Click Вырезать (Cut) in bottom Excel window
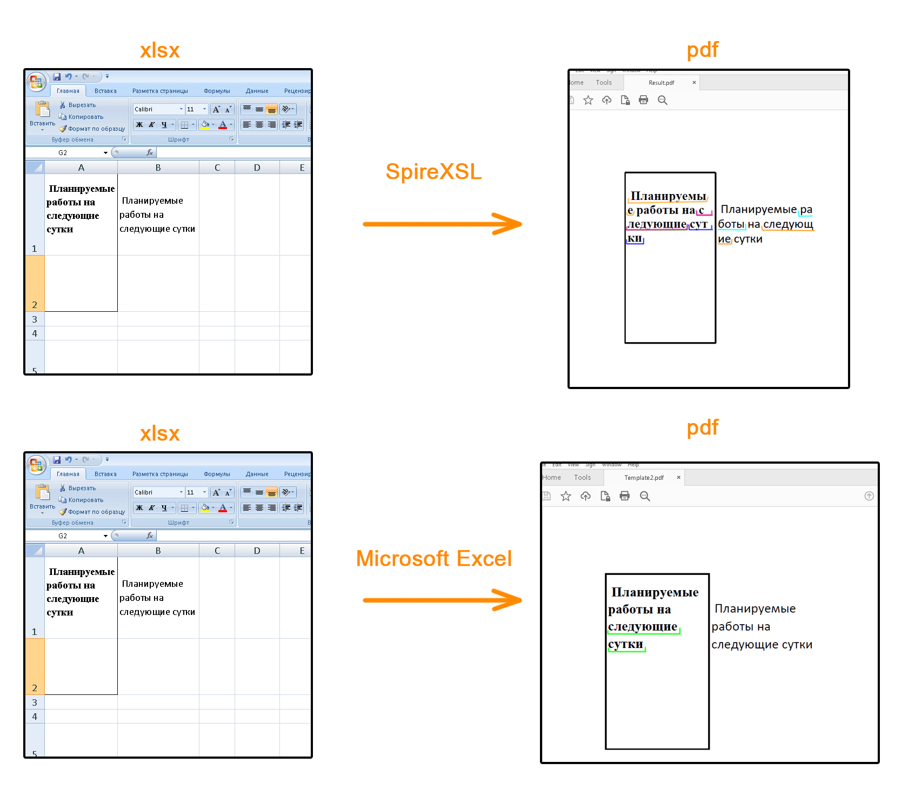Screen dimensions: 908x803 pos(78,488)
